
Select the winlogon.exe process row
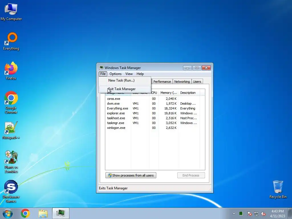pyautogui.click(x=155, y=128)
